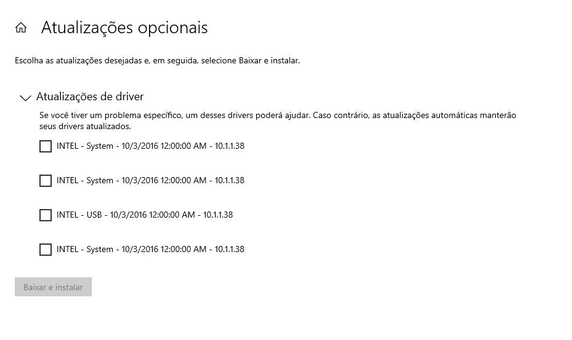The width and height of the screenshot is (572, 340).
Task: Click the Baixar e instalar button
Action: 54,287
